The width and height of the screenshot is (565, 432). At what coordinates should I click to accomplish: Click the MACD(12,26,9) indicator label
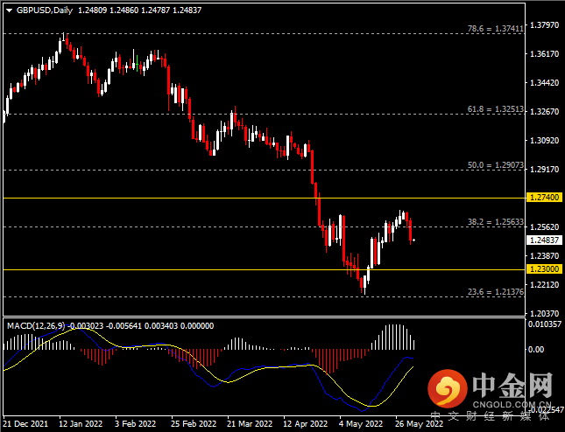(36, 326)
